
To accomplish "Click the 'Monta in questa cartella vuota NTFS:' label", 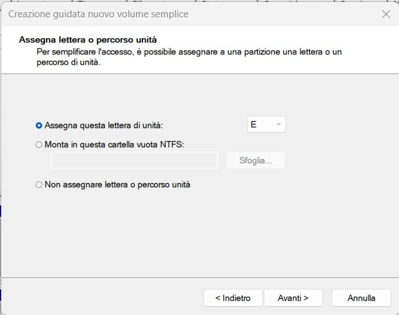I will (114, 145).
